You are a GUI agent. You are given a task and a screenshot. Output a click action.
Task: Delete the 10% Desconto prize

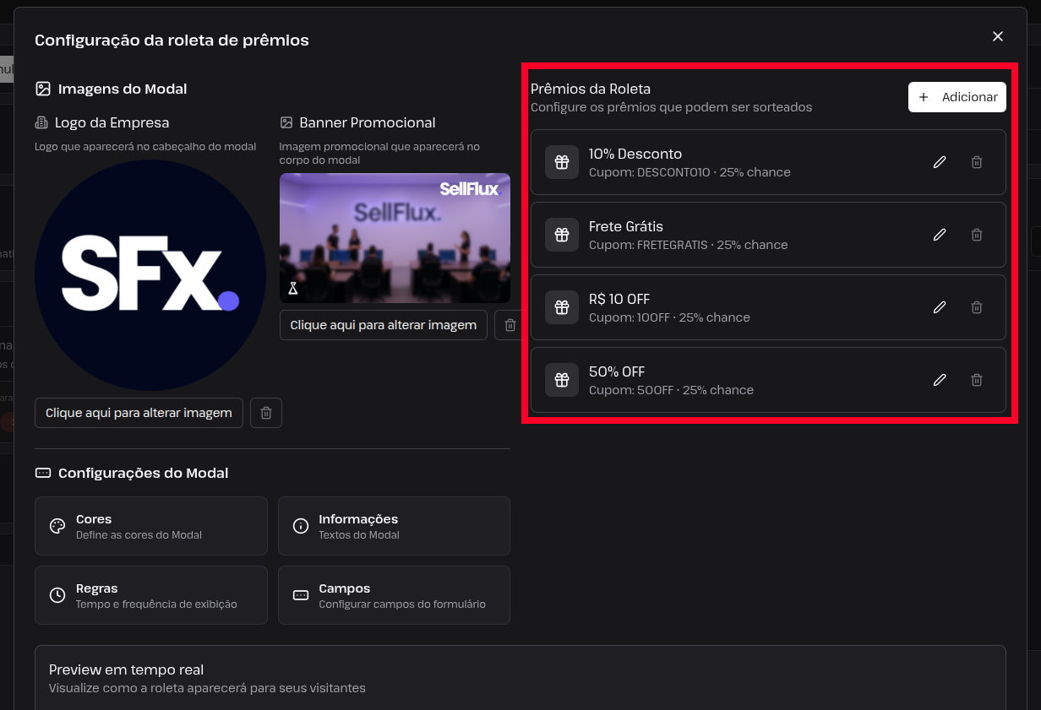[976, 162]
